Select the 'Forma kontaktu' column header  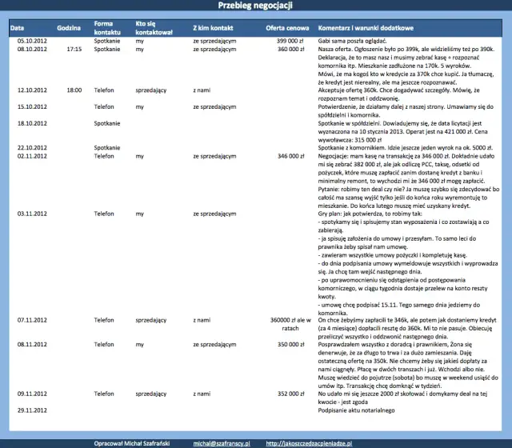click(104, 28)
